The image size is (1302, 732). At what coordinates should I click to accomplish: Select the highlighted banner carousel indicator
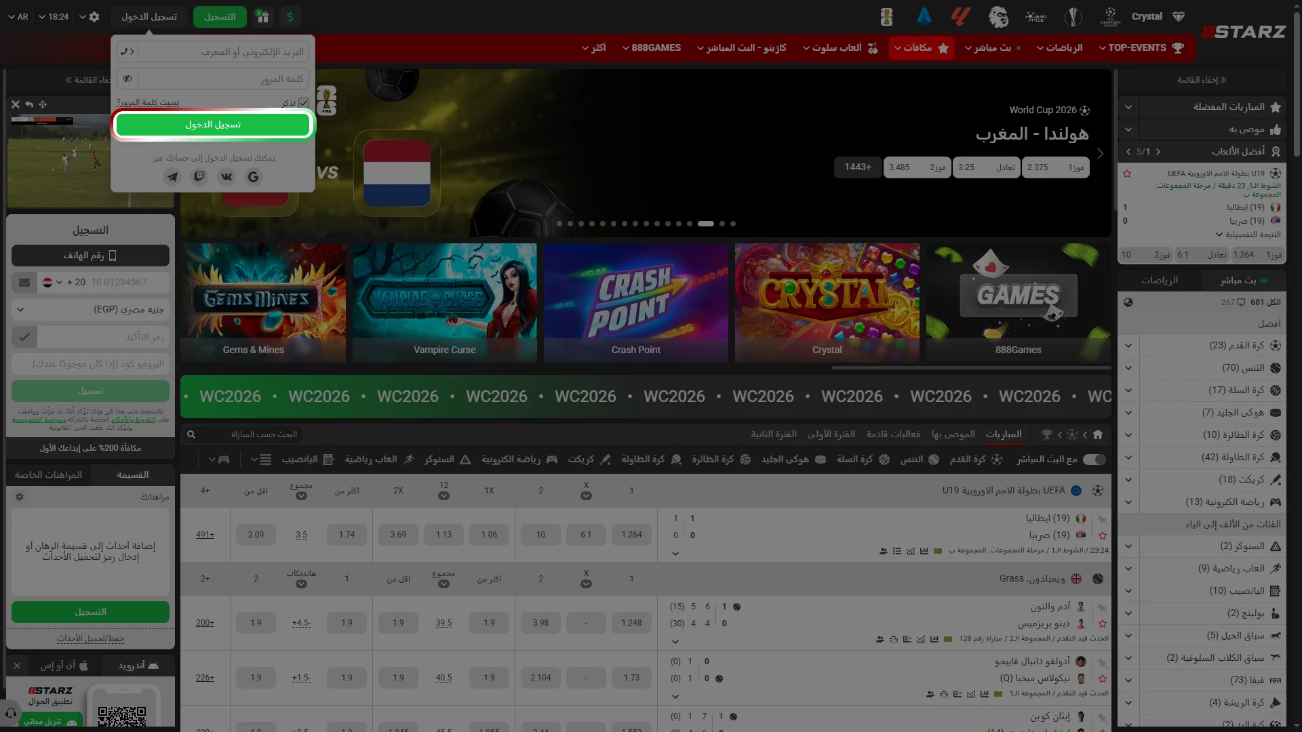click(706, 224)
